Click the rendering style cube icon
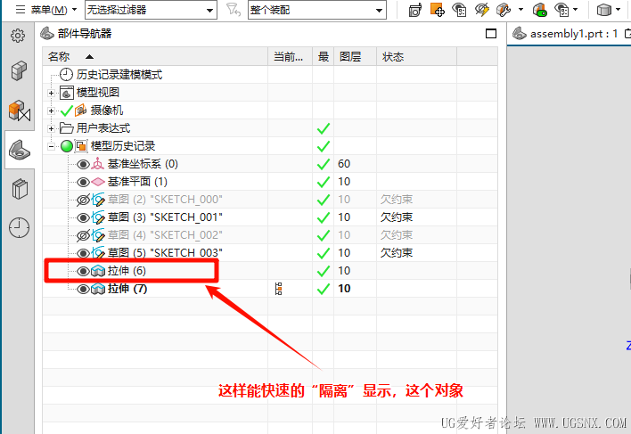 (x=603, y=10)
